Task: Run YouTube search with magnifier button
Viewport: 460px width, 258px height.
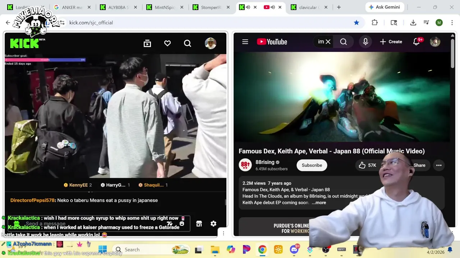Action: [x=344, y=42]
